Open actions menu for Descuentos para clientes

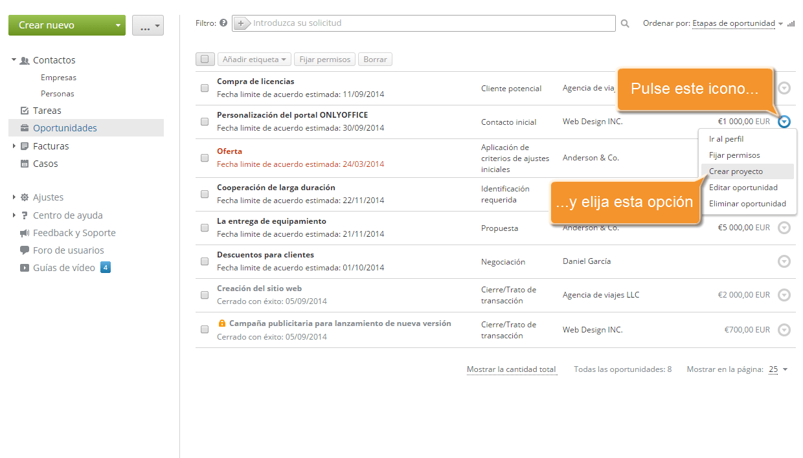pyautogui.click(x=784, y=261)
